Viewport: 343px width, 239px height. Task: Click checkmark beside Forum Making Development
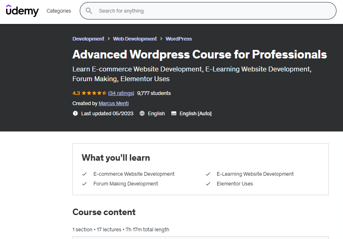coord(84,184)
